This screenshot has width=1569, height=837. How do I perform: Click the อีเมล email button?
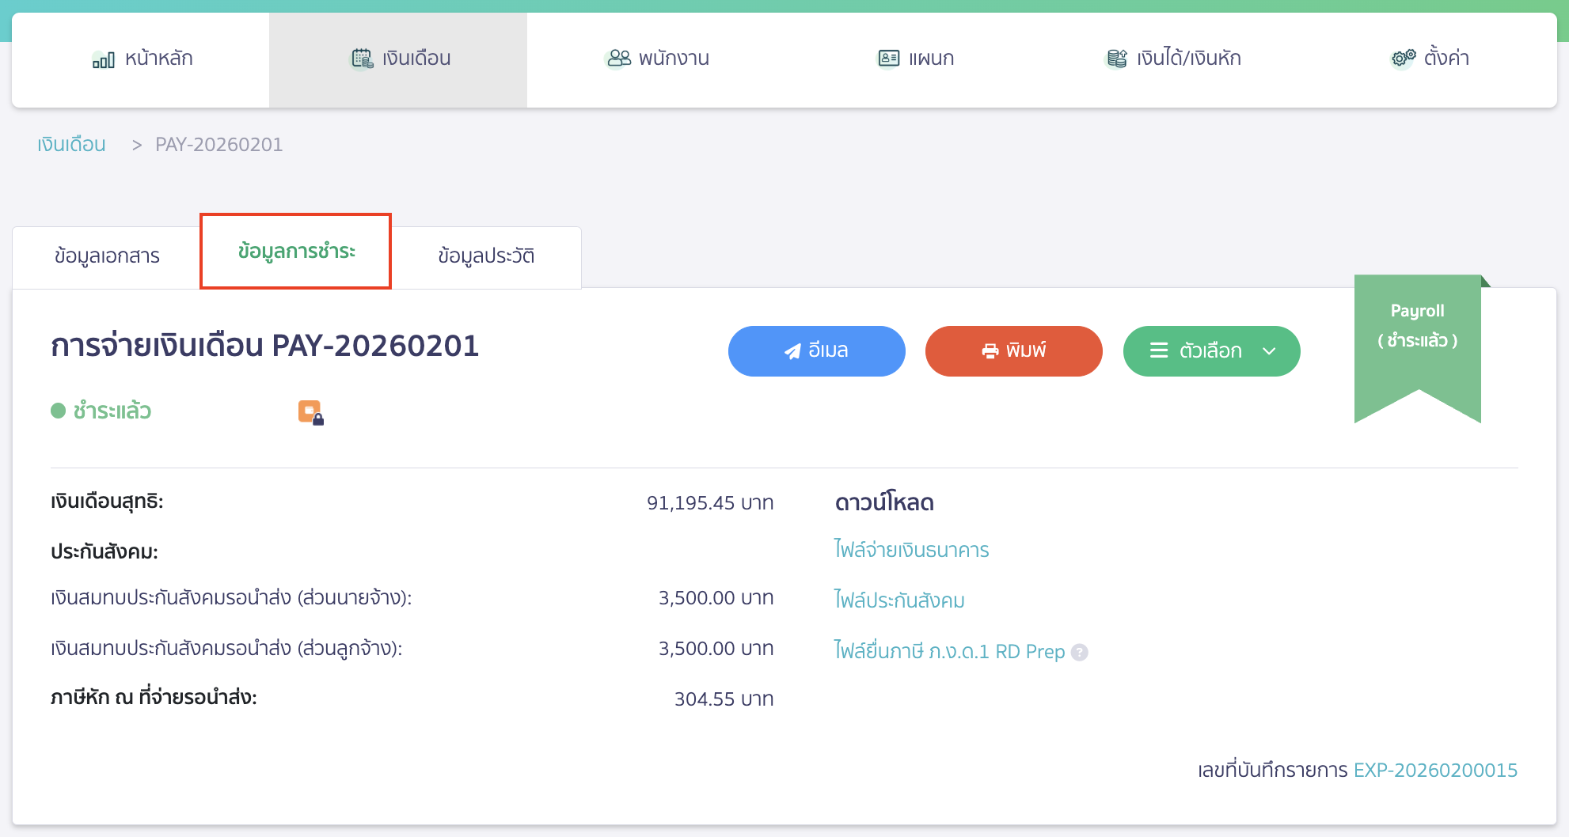click(816, 350)
